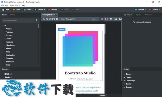Collapse the UI components tree group
Image resolution: width=162 pixels, height=97 pixels.
[x=3, y=25]
